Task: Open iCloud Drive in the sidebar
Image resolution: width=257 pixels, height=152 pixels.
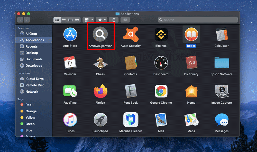Action: coord(34,79)
